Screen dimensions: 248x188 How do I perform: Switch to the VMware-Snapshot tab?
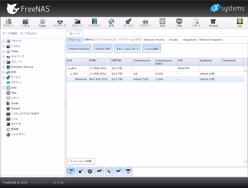point(211,40)
